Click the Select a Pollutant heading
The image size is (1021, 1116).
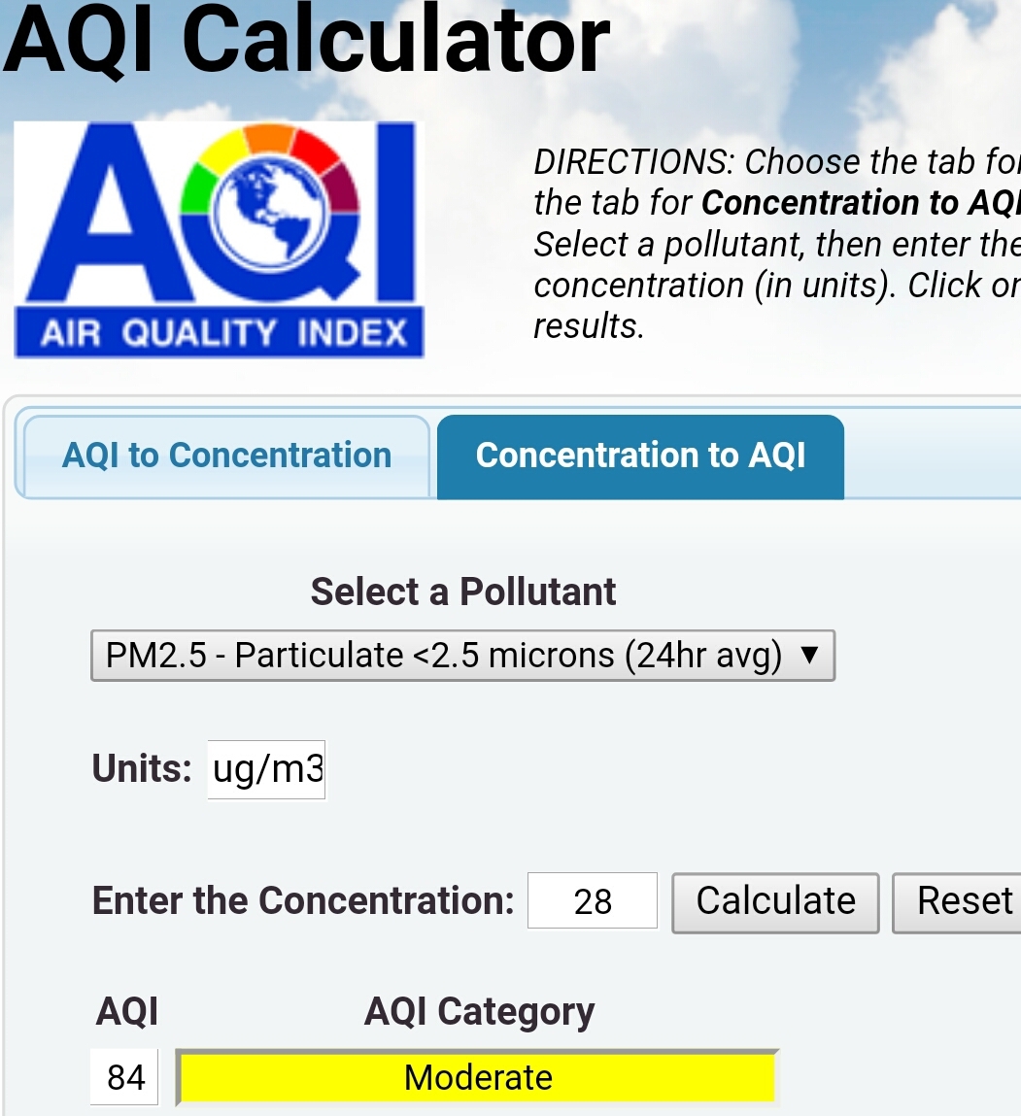click(x=463, y=592)
